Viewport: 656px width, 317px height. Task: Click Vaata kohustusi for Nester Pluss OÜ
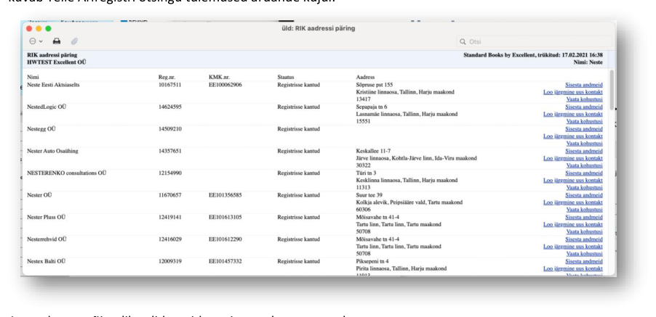[x=584, y=232]
